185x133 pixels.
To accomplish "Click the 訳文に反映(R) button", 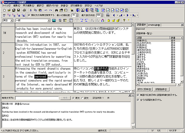I will [144, 89].
